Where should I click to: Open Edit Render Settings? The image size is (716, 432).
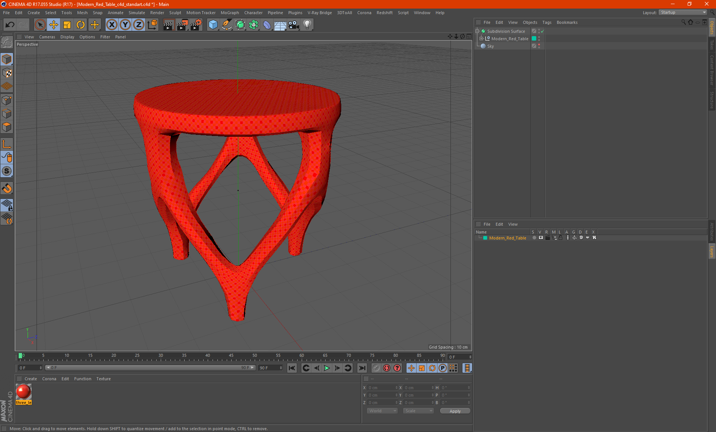[x=196, y=25]
